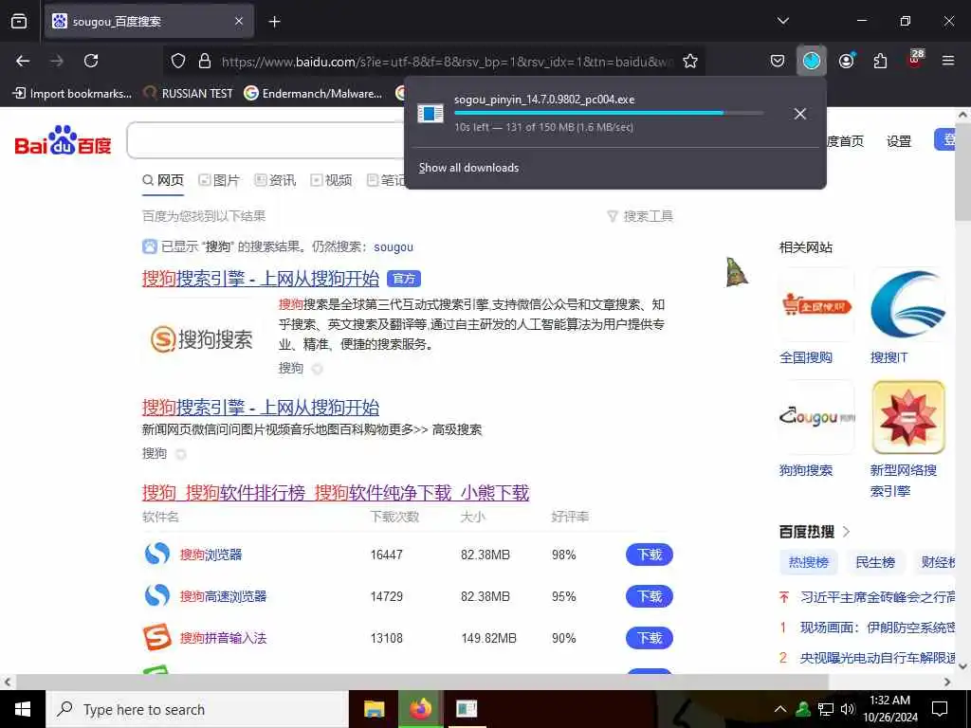Select the 民生榜 tab
This screenshot has height=728, width=971.
pos(875,562)
